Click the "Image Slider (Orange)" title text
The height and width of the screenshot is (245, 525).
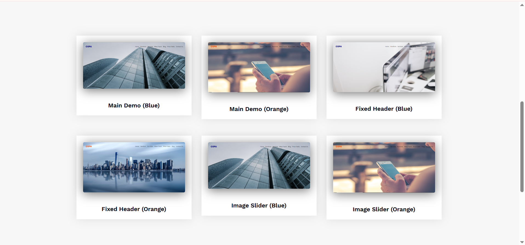coord(384,209)
